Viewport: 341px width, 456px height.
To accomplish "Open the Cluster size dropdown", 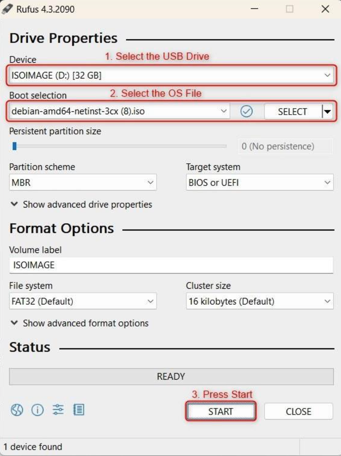I will click(x=259, y=301).
